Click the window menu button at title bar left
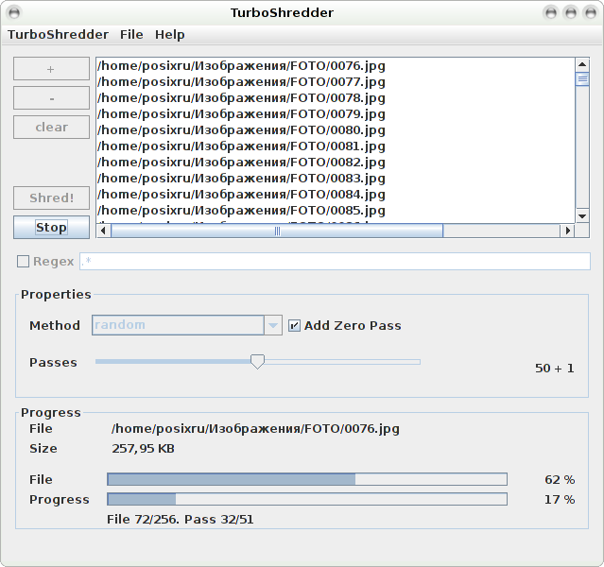The width and height of the screenshot is (604, 567). point(14,12)
